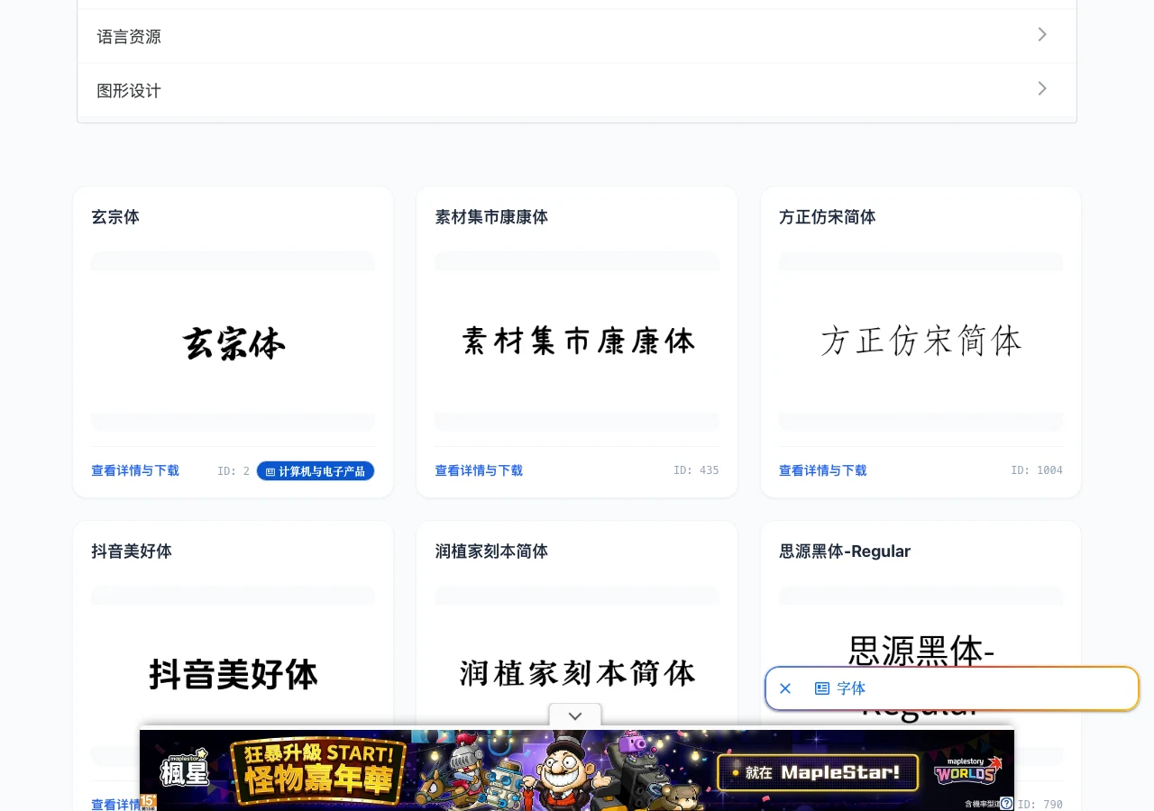
Task: Open the 玄宗体 card title
Action: coord(115,217)
